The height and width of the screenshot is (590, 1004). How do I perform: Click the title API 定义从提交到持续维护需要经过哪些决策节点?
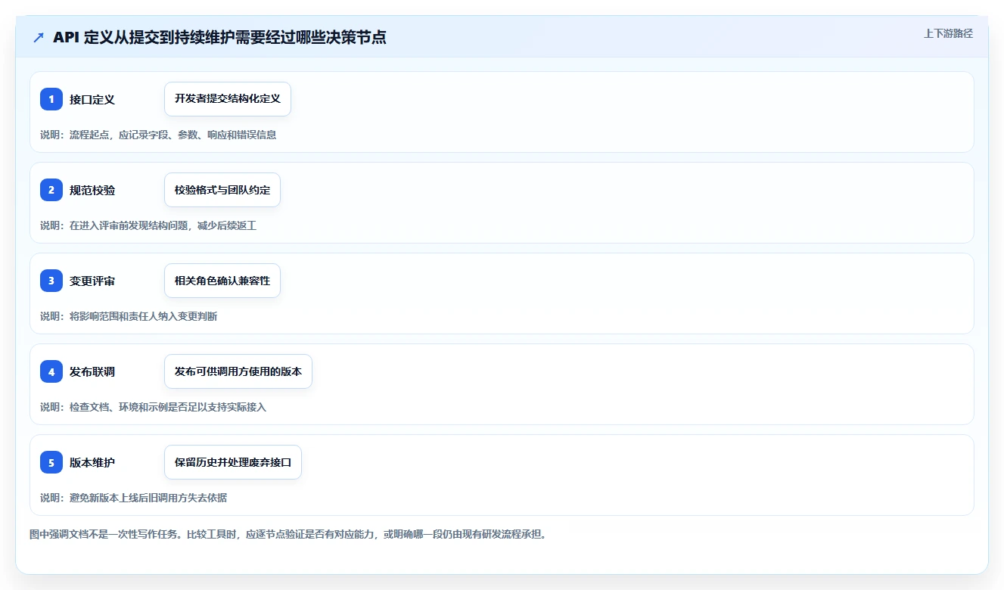click(219, 37)
